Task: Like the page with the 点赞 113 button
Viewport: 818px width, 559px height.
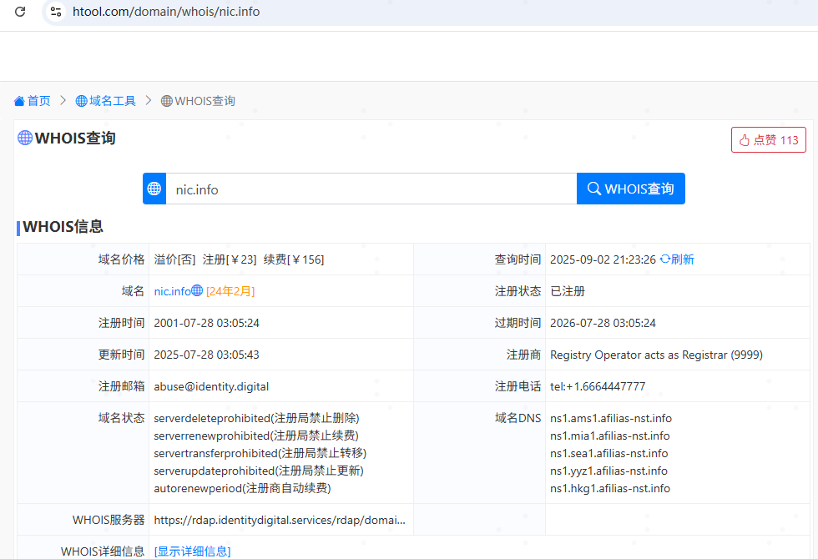Action: point(769,140)
